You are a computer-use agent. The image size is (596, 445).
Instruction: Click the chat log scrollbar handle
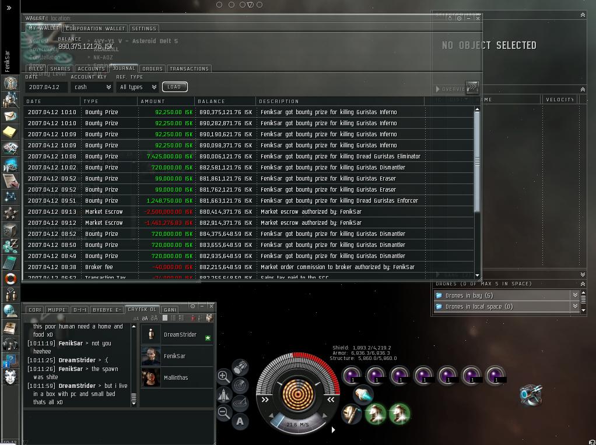(x=134, y=398)
